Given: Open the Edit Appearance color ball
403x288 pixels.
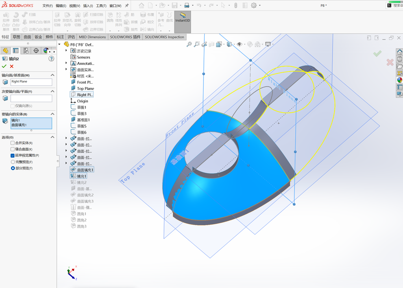Looking at the screenshot, I should tap(250, 44).
